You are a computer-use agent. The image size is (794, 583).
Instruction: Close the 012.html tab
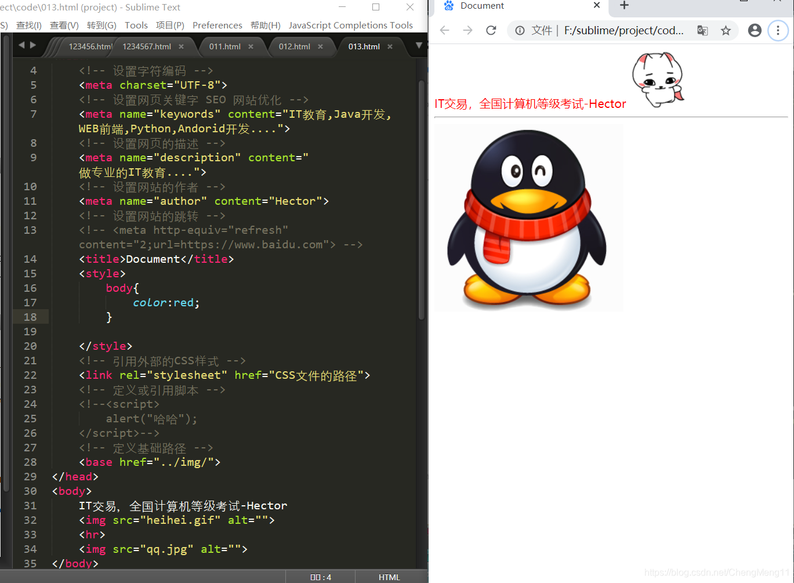pos(320,46)
